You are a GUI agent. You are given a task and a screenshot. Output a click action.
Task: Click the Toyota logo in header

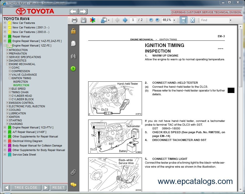pyautogui.click(x=35, y=11)
